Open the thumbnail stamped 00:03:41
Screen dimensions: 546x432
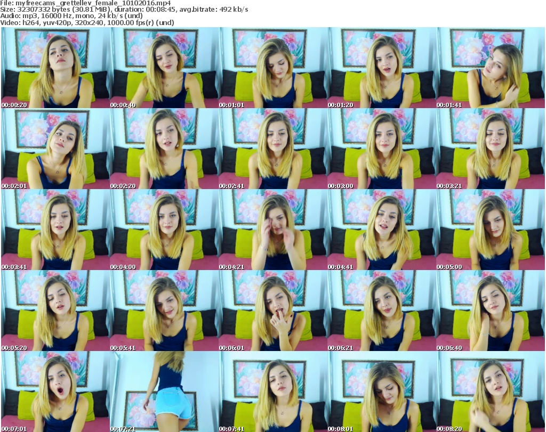55,230
